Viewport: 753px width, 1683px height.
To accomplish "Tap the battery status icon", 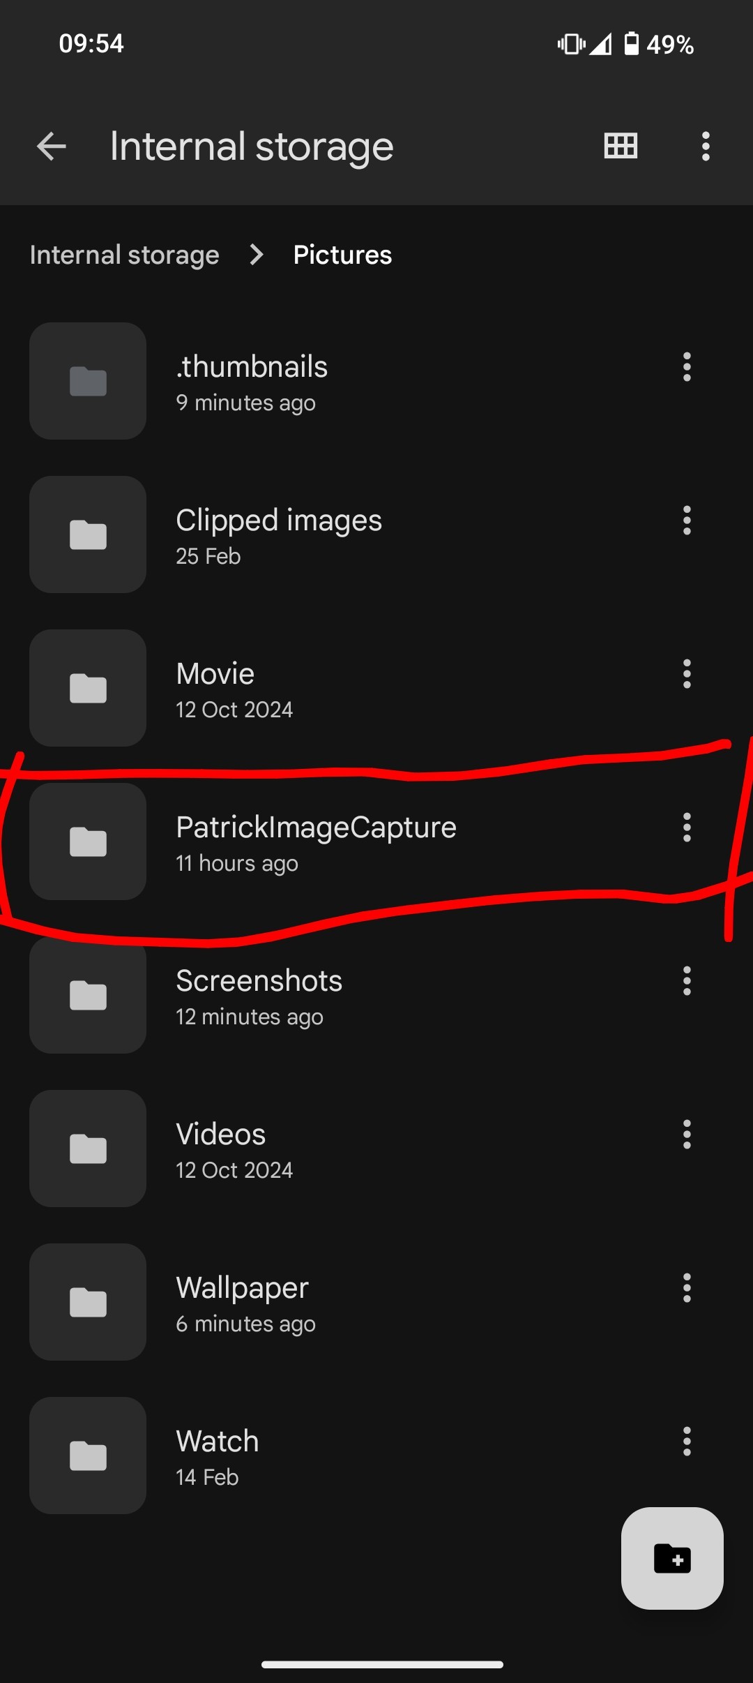I will [631, 44].
